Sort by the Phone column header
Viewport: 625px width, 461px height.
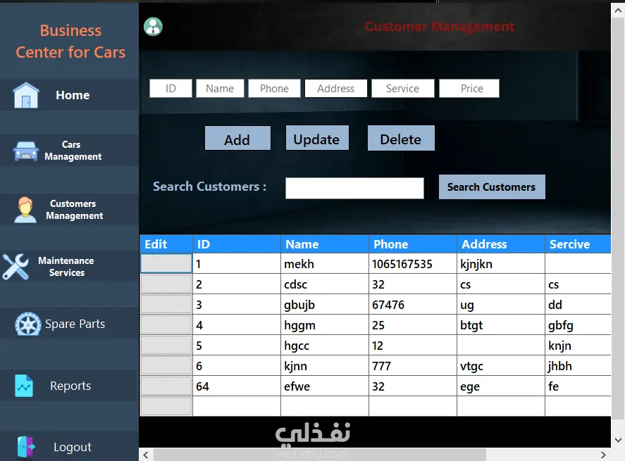413,244
